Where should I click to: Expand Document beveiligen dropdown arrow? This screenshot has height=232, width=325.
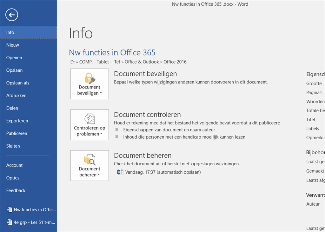point(101,93)
